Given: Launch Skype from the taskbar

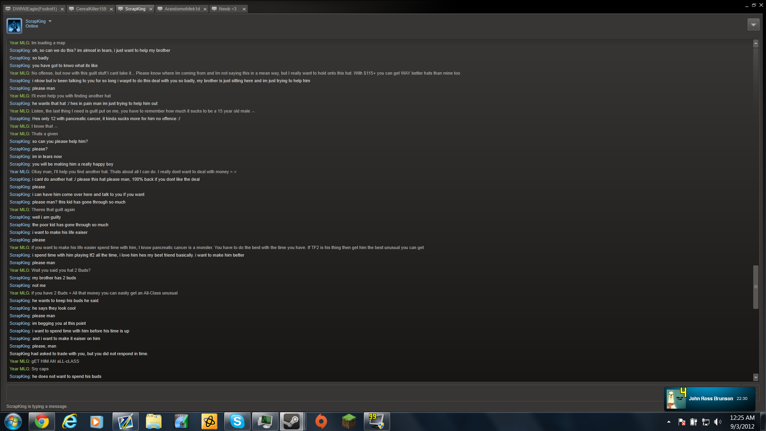Looking at the screenshot, I should 237,421.
